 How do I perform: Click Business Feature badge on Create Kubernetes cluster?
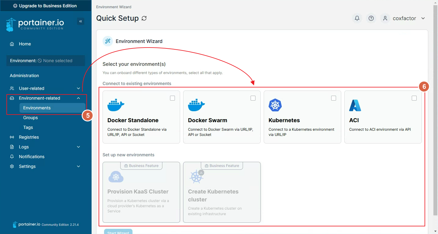(222, 166)
